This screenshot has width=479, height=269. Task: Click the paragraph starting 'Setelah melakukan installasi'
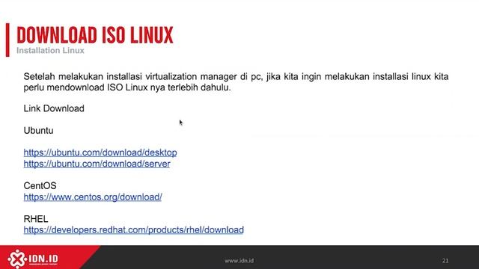click(236, 81)
